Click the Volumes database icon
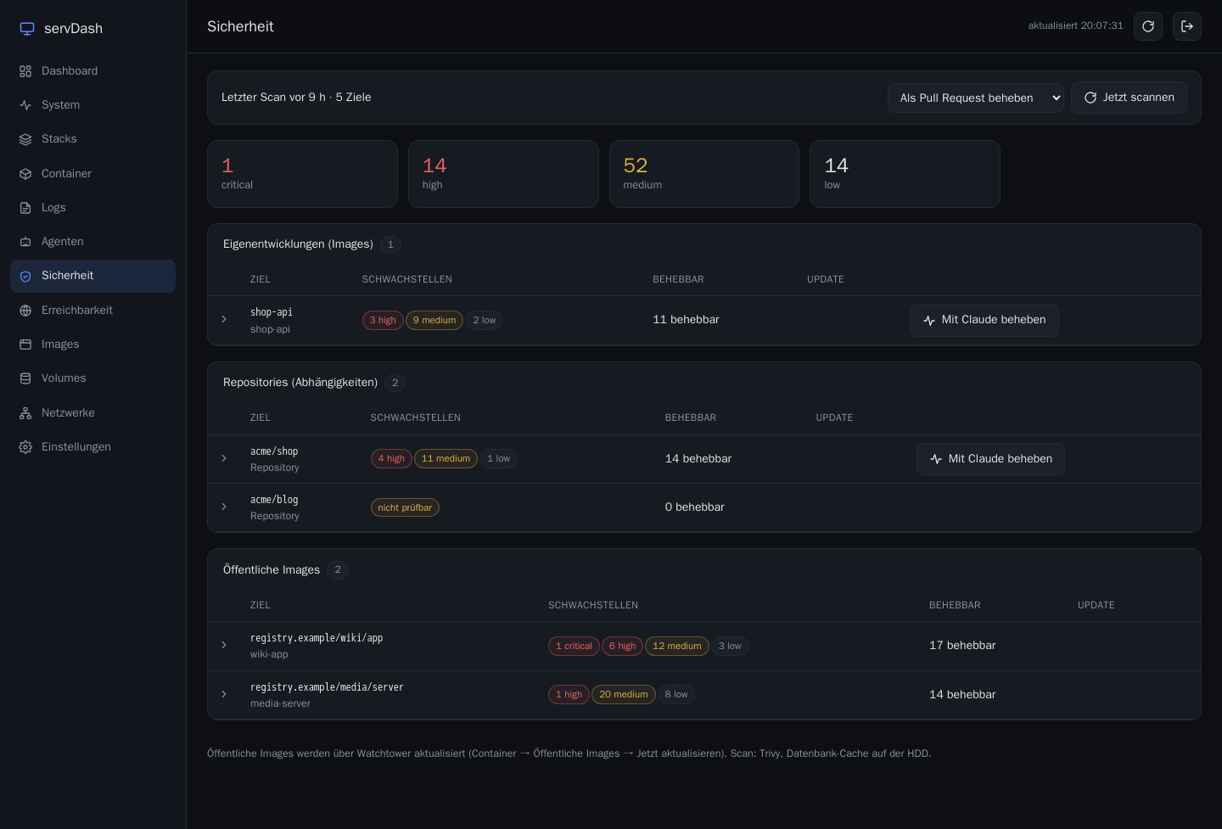This screenshot has width=1222, height=829. coord(25,378)
